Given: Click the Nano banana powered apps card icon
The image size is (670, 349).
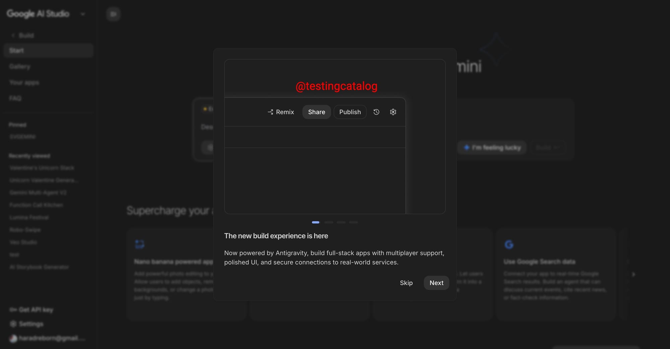Looking at the screenshot, I should point(140,244).
